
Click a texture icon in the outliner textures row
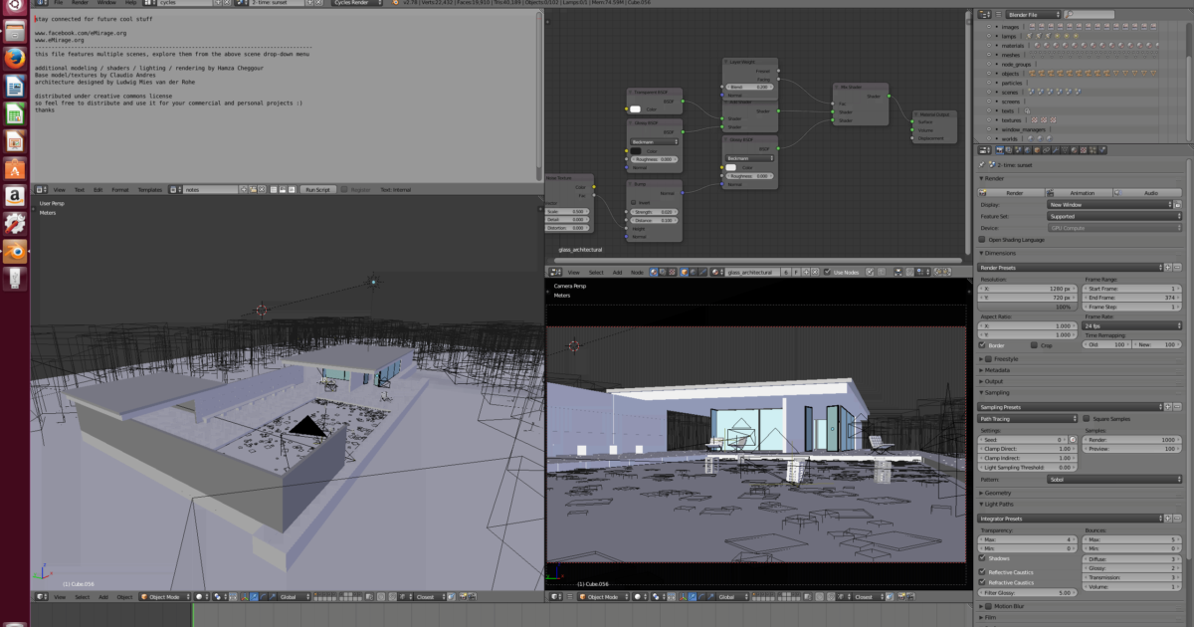click(x=1035, y=120)
